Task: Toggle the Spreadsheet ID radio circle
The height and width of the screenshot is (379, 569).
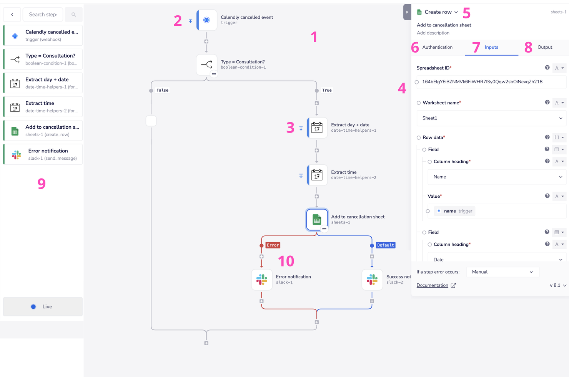Action: [417, 82]
